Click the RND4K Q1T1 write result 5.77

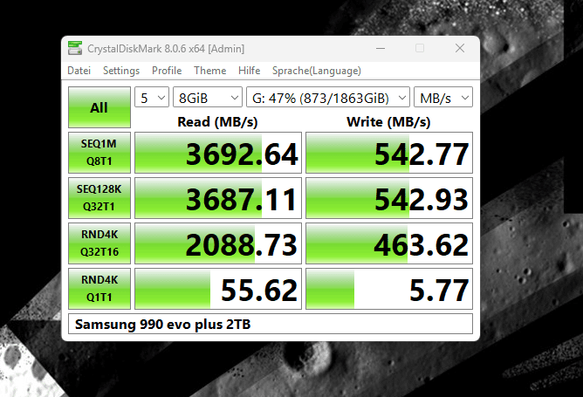pyautogui.click(x=389, y=289)
